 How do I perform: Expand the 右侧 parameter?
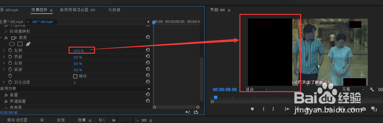(x=4, y=63)
